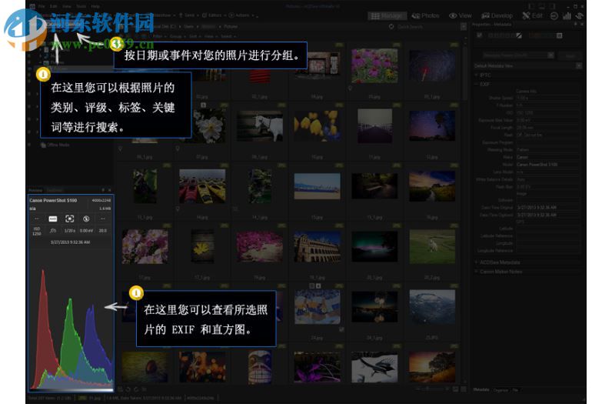The height and width of the screenshot is (404, 612).
Task: Open the Filter dropdown
Action: pos(158,36)
